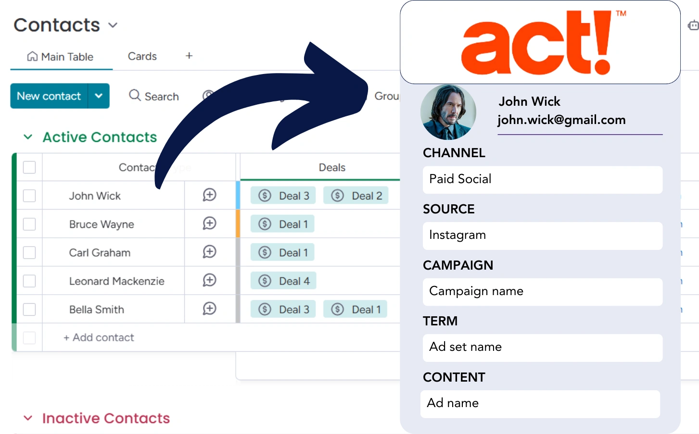Image resolution: width=699 pixels, height=434 pixels.
Task: Open Leonard Mackenzie's Deal 4 chip
Action: 283,281
